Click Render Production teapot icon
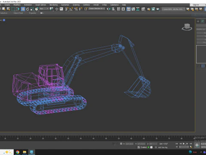This screenshot has height=155, width=206. click(x=158, y=9)
